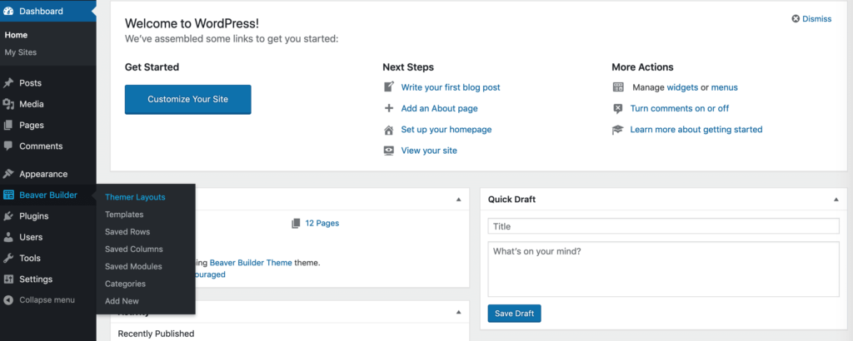Click the Tools wrench icon
Screen dimensions: 853x341
pos(8,259)
